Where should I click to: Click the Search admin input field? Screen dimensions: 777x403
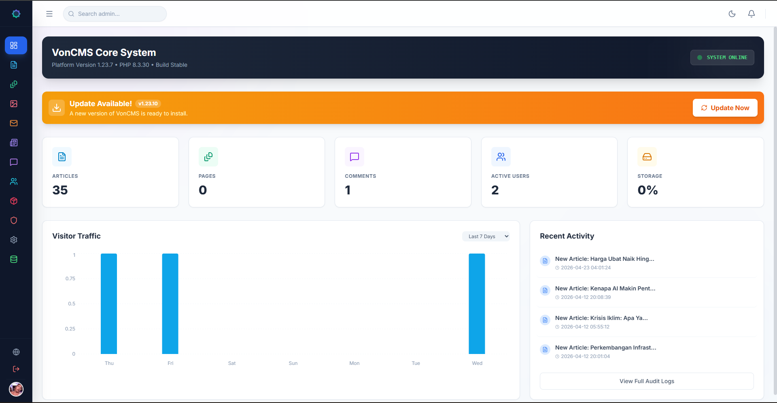pos(115,14)
